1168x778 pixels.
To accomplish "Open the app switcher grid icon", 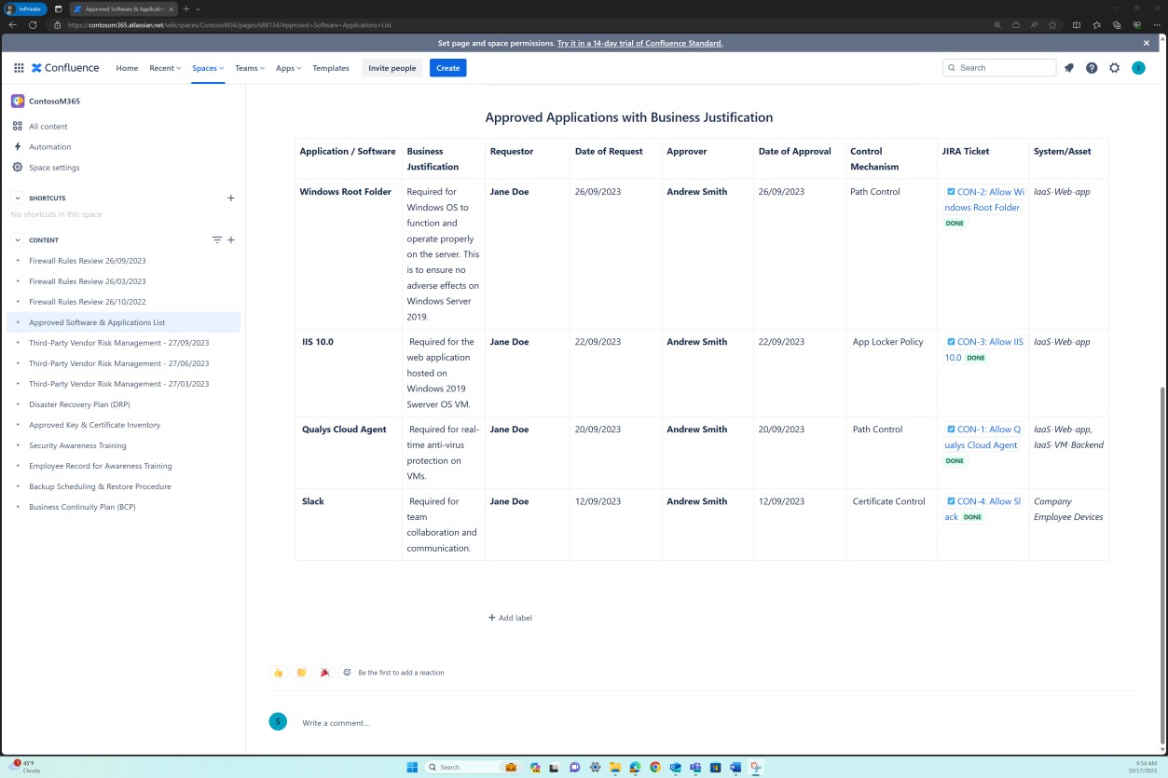I will (18, 67).
